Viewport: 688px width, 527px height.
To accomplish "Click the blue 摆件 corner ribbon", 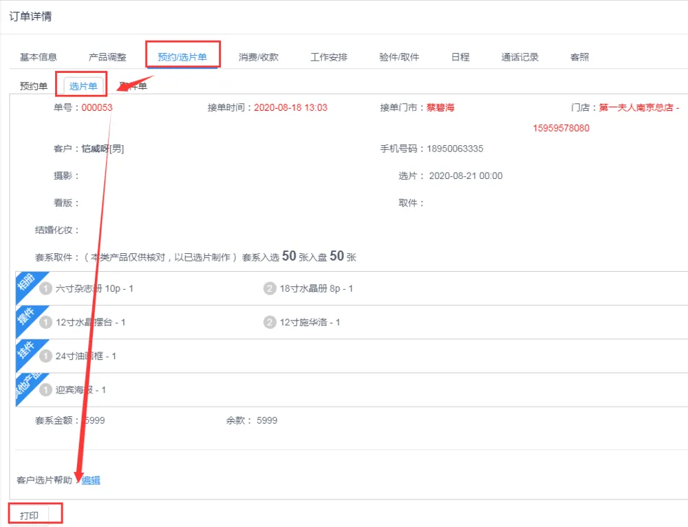I will 25,316.
